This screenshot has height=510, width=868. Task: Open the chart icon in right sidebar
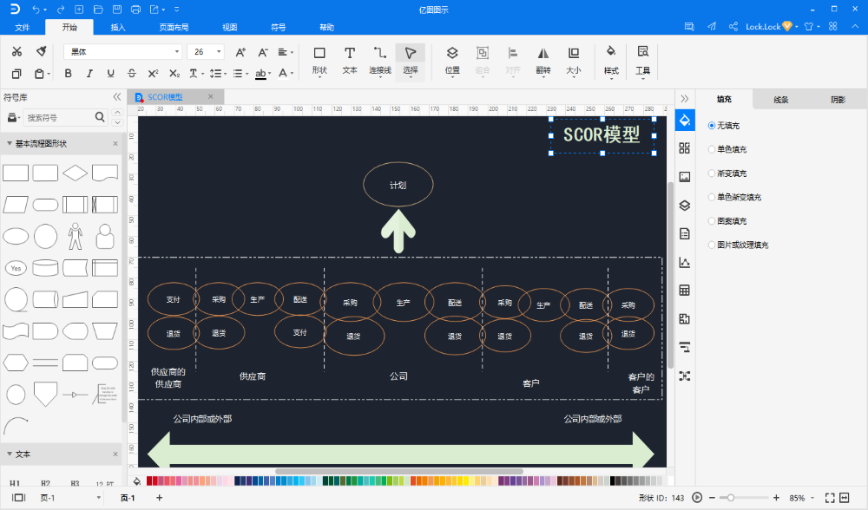pos(685,262)
